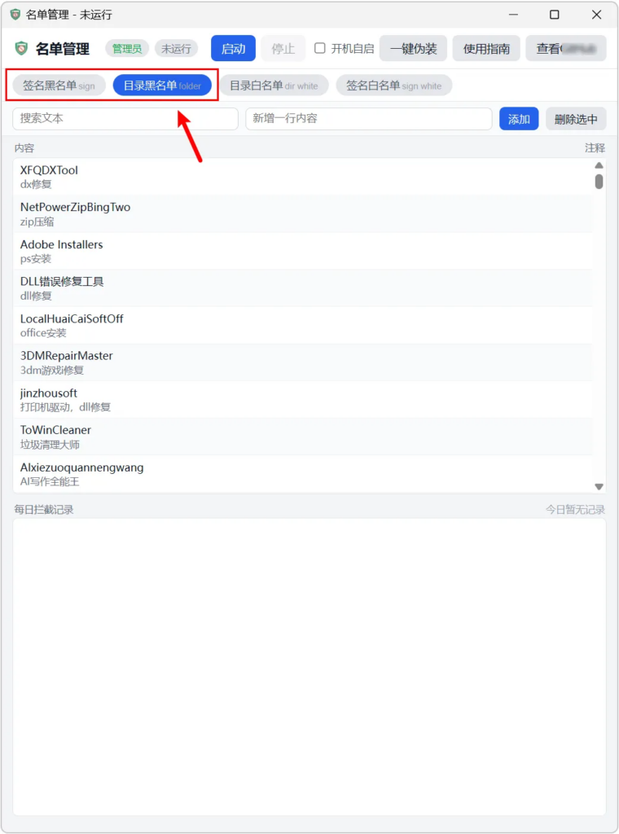Click the shield app icon in header
The image size is (619, 834).
click(21, 49)
